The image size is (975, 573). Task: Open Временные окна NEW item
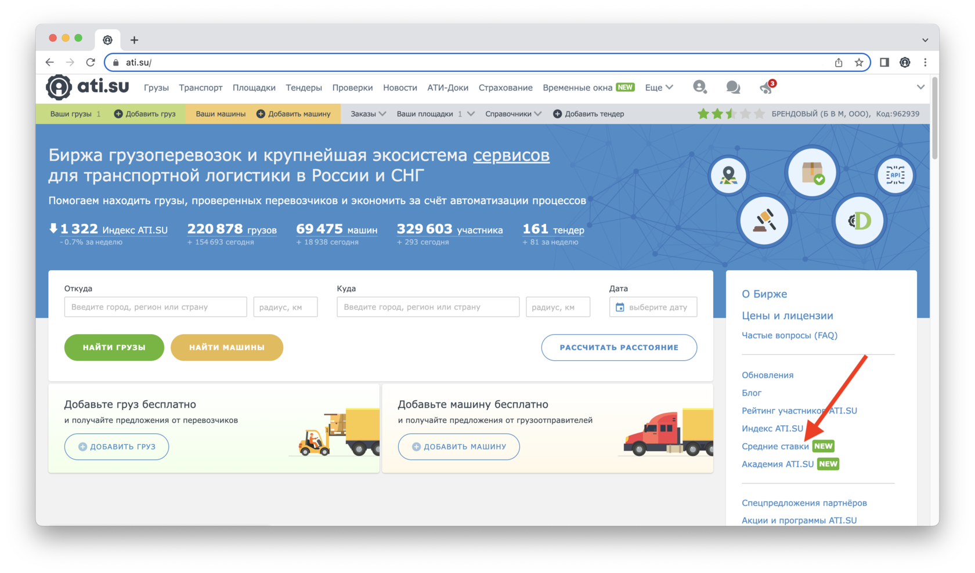[x=588, y=88]
